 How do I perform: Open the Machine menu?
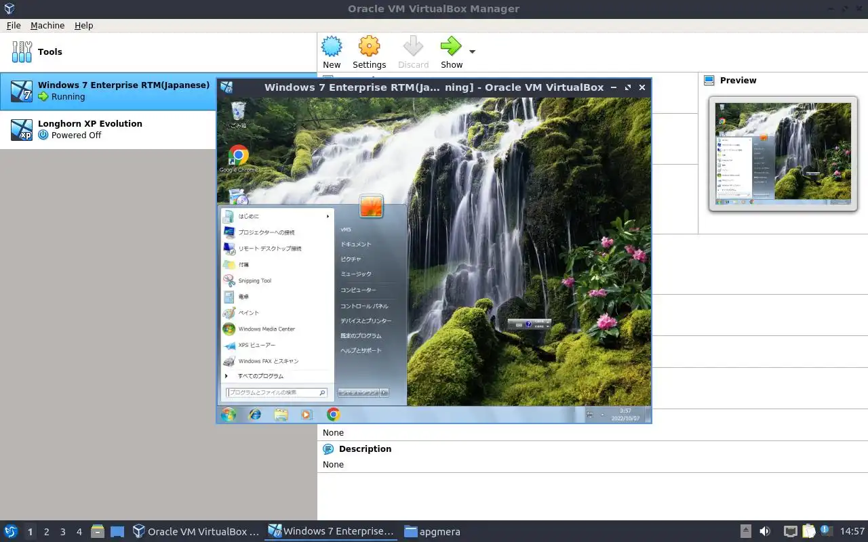point(47,25)
